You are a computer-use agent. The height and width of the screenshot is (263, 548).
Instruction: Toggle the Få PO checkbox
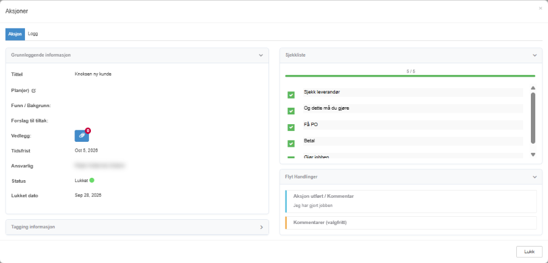[290, 127]
